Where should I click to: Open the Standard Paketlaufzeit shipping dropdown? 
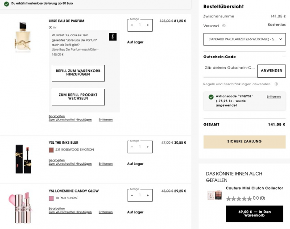(x=244, y=39)
